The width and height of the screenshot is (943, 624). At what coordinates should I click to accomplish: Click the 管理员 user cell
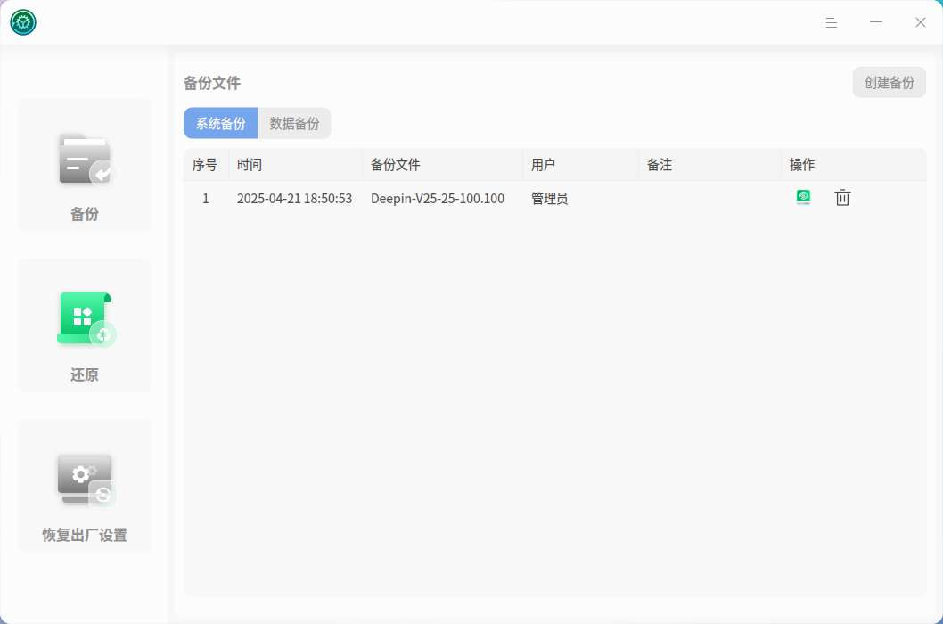coord(549,199)
